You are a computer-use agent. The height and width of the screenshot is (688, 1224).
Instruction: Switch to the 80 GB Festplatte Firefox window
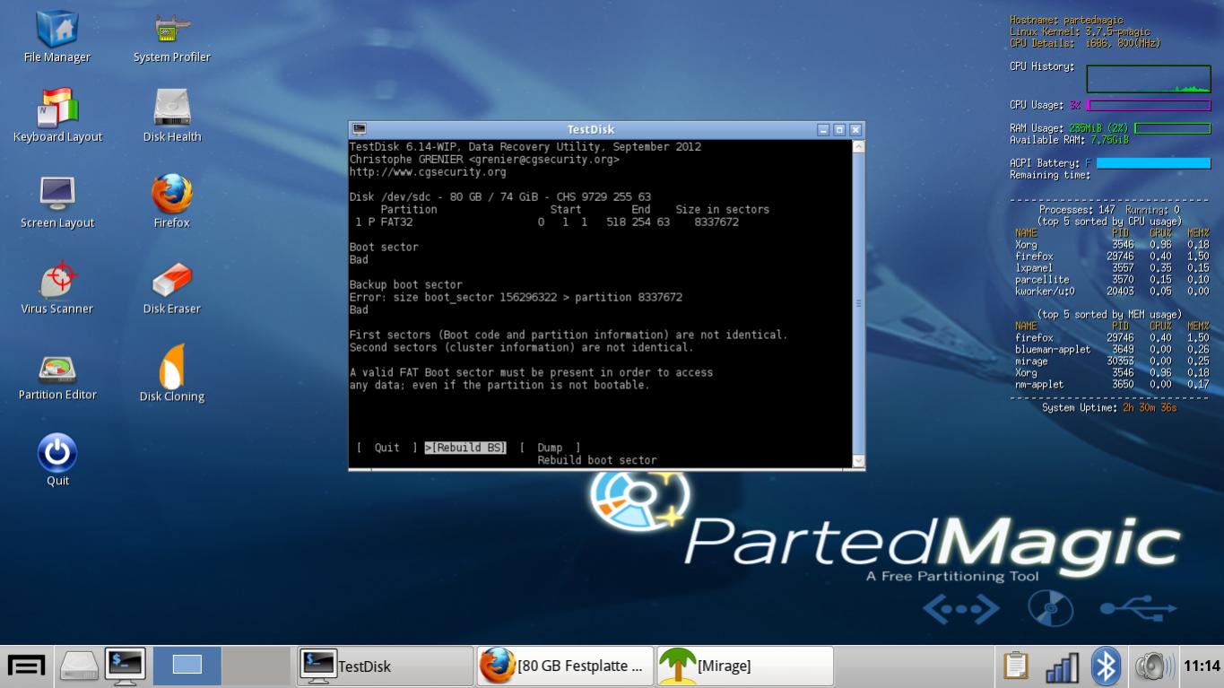pos(565,666)
